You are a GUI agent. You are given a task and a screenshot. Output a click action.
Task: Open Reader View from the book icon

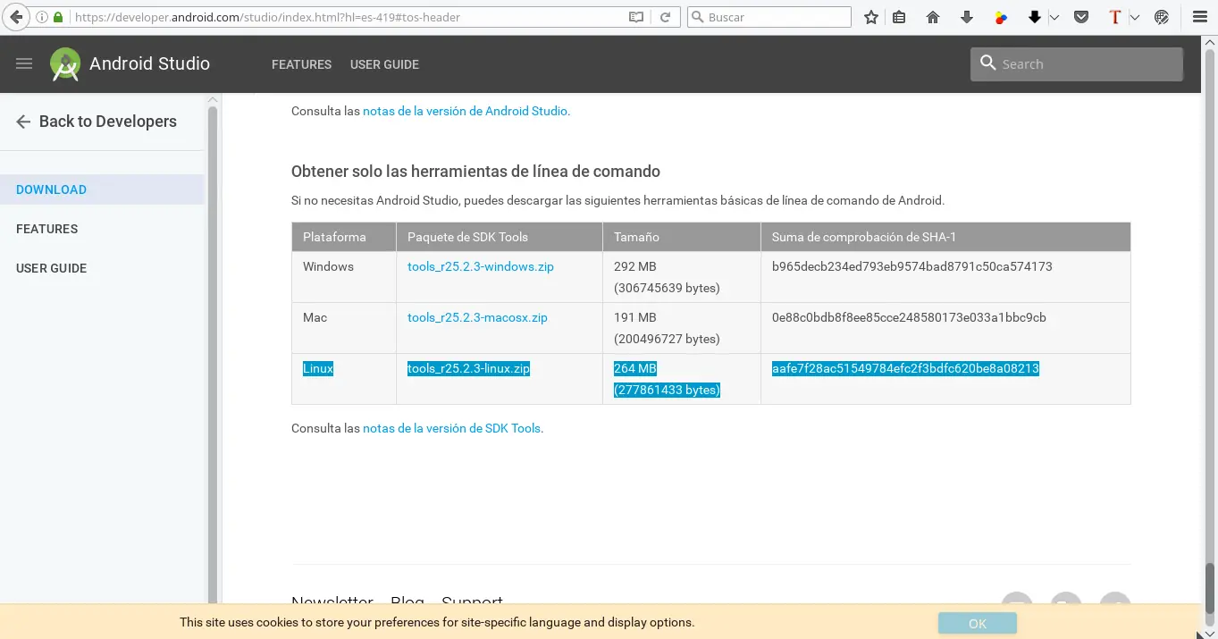point(636,17)
